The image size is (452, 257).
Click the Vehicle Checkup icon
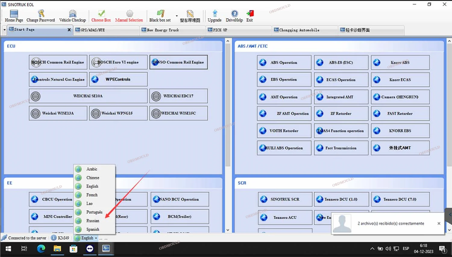point(72,14)
